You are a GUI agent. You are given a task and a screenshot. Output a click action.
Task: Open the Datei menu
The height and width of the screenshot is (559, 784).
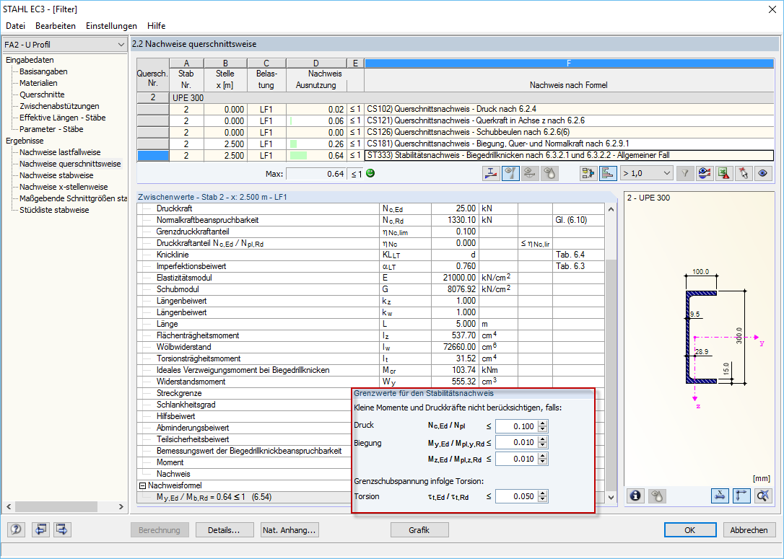(15, 25)
